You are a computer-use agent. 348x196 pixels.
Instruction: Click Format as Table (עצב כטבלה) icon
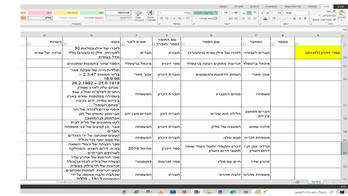(138, 14)
